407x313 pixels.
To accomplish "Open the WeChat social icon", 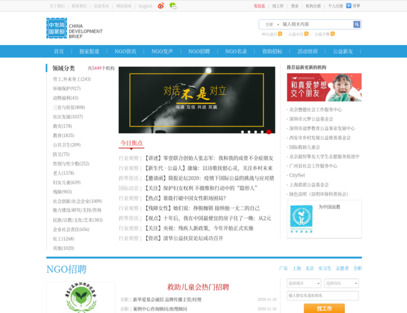I will (x=173, y=6).
